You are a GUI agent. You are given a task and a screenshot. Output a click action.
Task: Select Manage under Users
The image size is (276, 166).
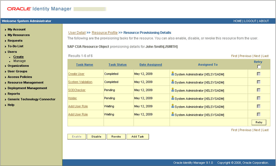20,61
